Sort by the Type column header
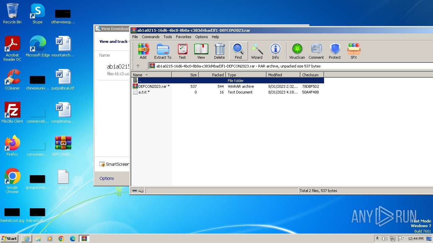Screen dimensions: 433x243 (246, 75)
